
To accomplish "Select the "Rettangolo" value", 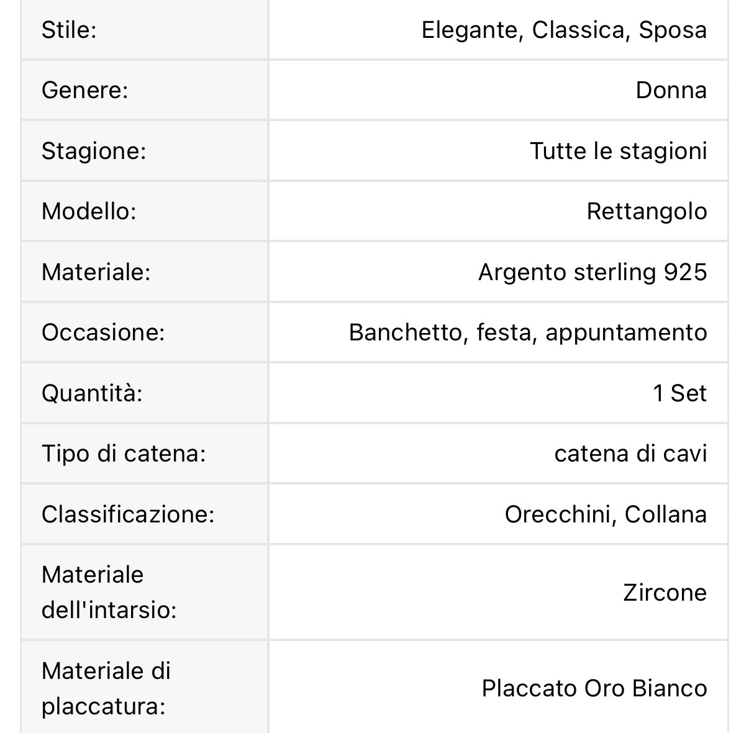I will [x=647, y=212].
